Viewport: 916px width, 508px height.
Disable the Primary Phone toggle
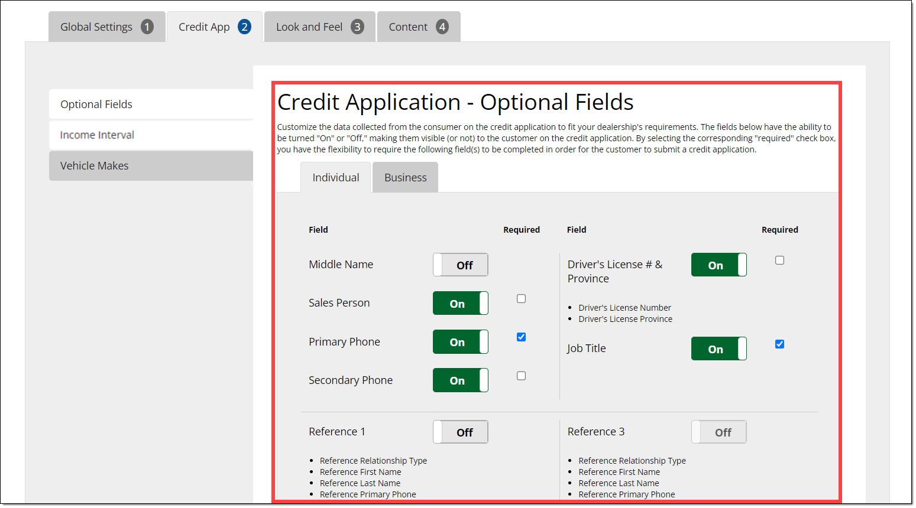point(460,342)
